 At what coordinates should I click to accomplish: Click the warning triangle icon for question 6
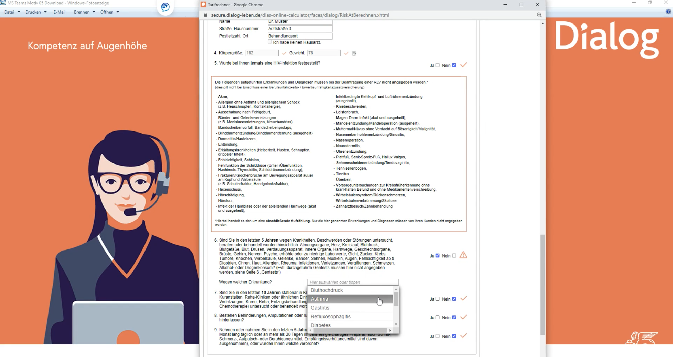point(463,255)
